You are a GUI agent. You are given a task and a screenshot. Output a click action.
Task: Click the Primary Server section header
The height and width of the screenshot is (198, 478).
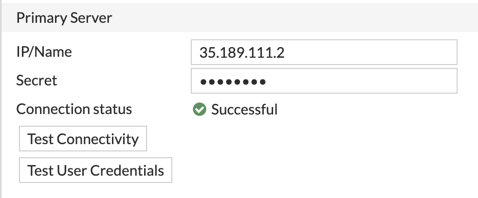(x=239, y=17)
